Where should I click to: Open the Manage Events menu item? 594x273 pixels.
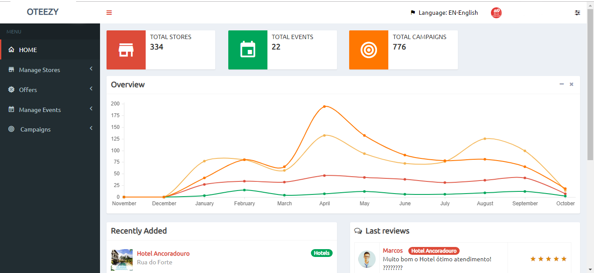(40, 110)
